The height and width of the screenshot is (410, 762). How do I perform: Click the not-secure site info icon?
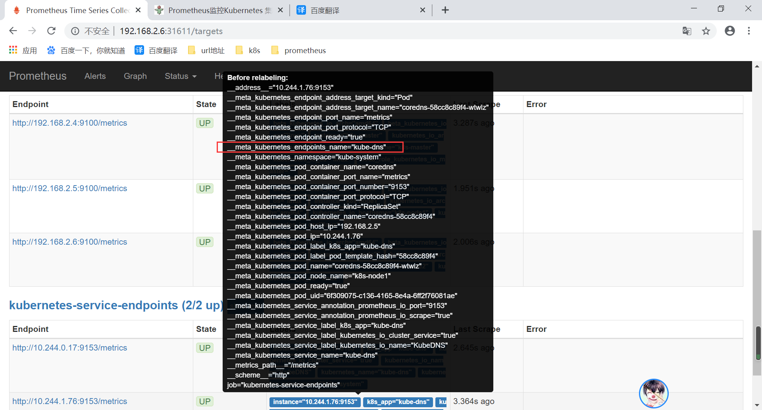[x=75, y=31]
